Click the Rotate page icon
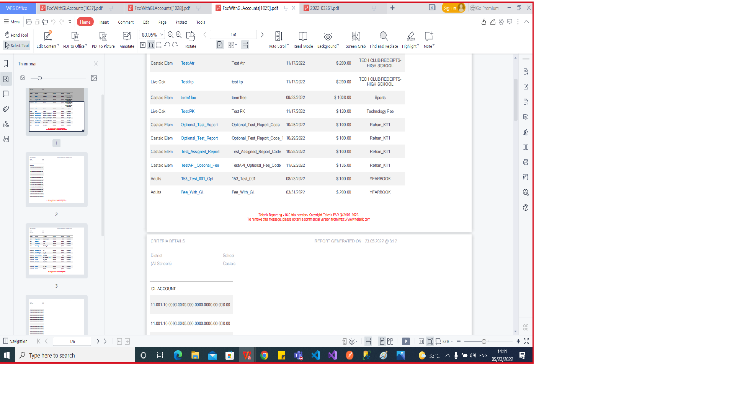 click(190, 36)
